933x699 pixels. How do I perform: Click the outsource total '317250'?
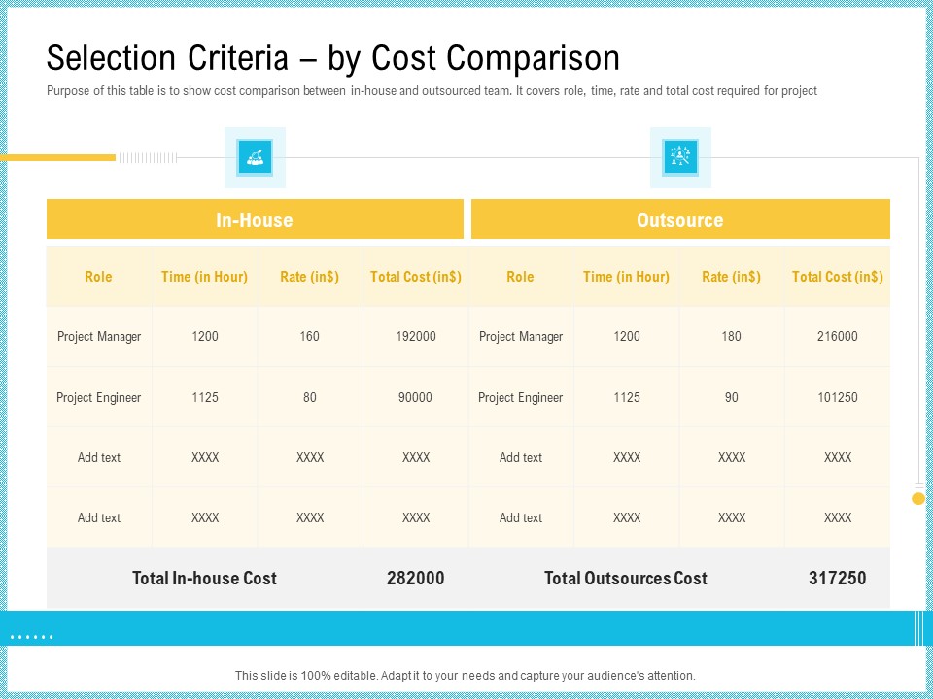(x=837, y=579)
